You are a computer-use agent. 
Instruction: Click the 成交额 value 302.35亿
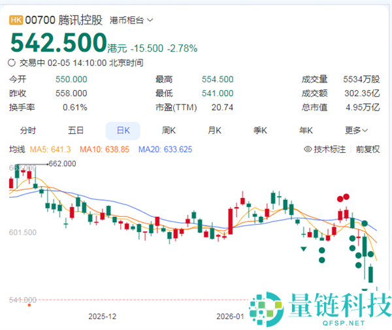coord(362,93)
